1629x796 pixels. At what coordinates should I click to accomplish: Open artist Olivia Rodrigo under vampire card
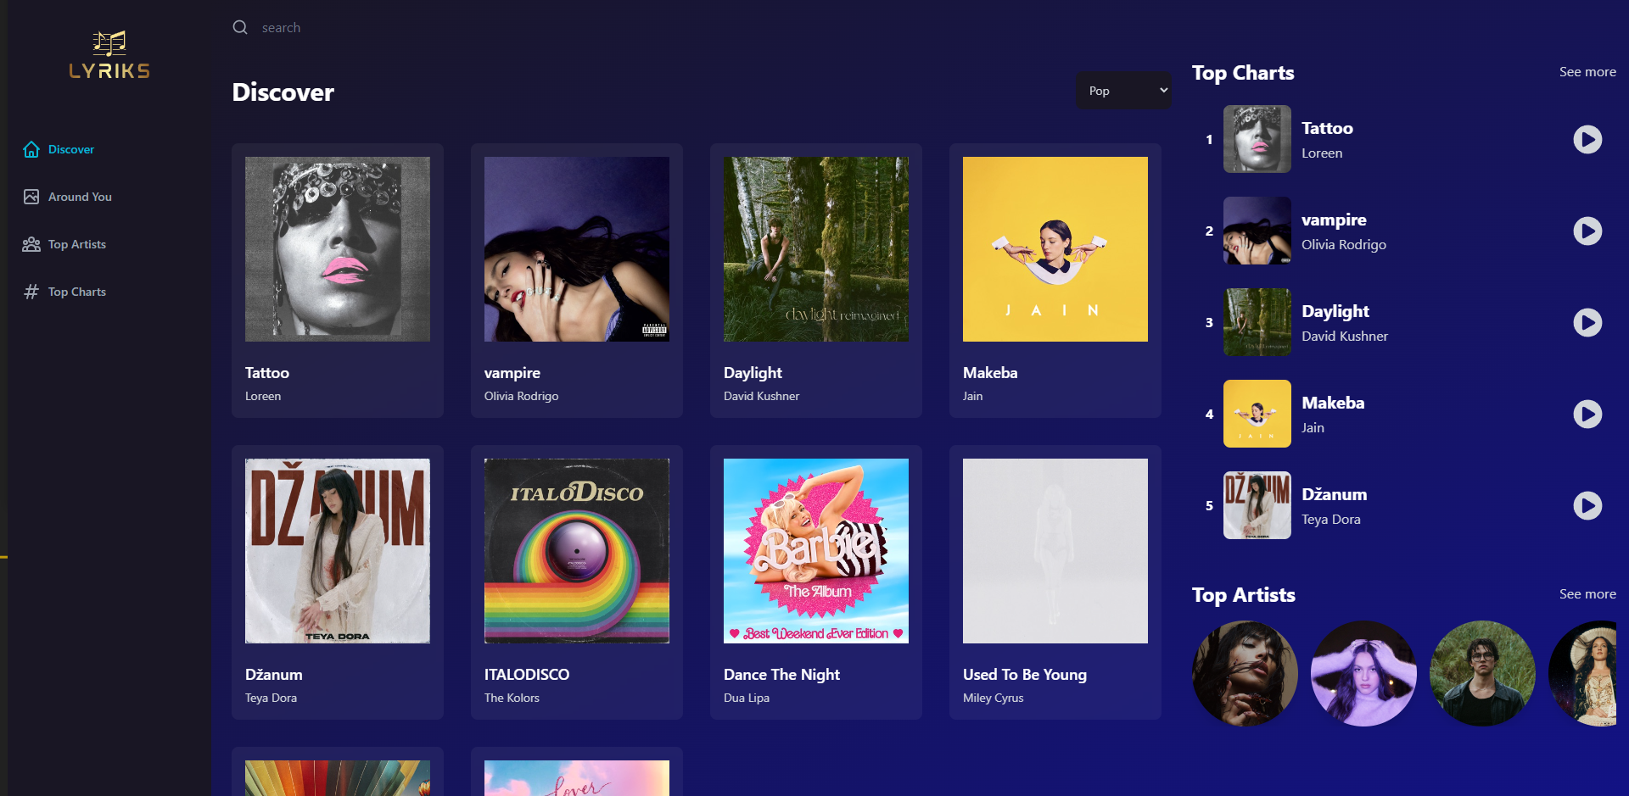tap(521, 396)
